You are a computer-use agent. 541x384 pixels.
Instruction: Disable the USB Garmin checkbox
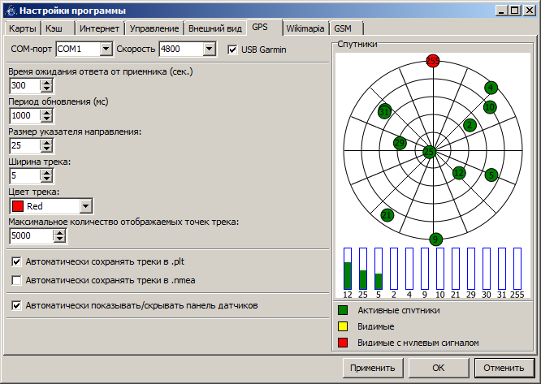coord(232,50)
